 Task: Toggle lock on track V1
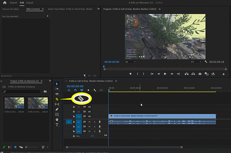click(74, 116)
